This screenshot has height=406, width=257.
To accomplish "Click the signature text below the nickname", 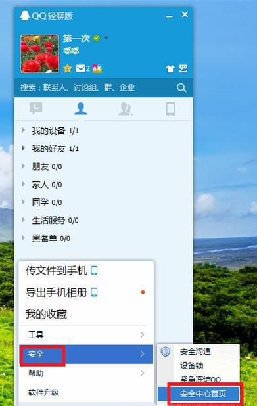I will coord(71,51).
